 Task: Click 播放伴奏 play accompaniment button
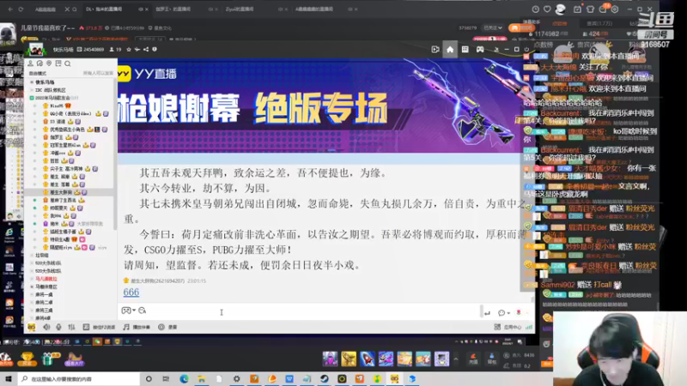pyautogui.click(x=137, y=327)
